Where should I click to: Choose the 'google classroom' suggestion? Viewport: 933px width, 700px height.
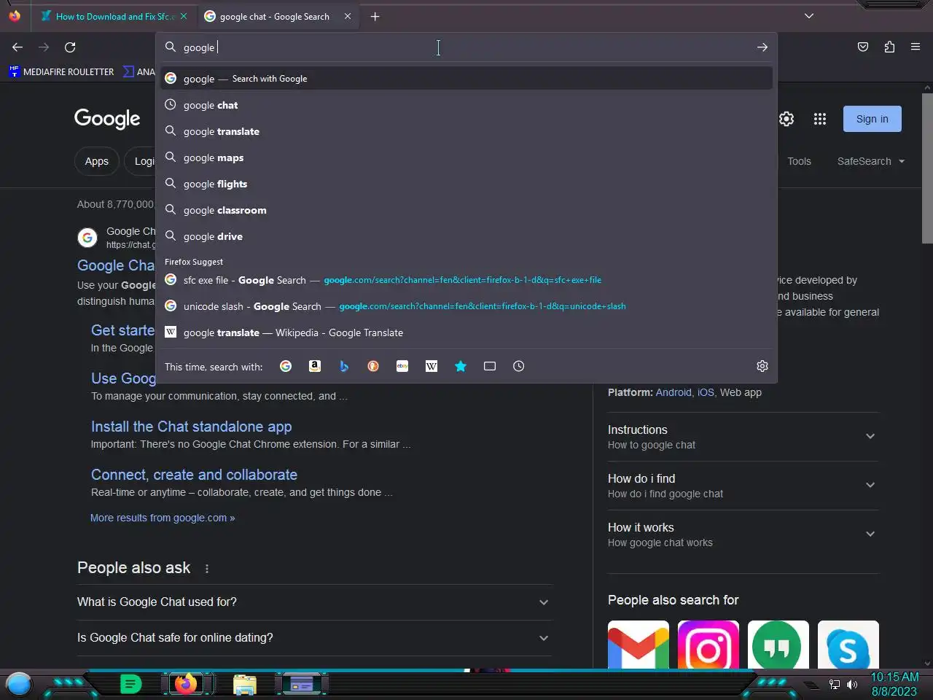[x=466, y=210]
